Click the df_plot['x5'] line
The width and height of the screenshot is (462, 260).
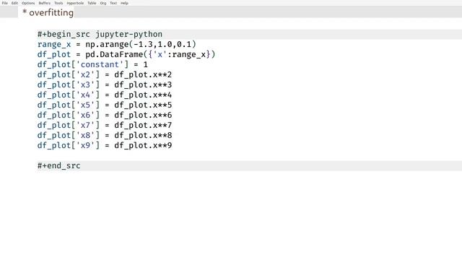(x=104, y=105)
